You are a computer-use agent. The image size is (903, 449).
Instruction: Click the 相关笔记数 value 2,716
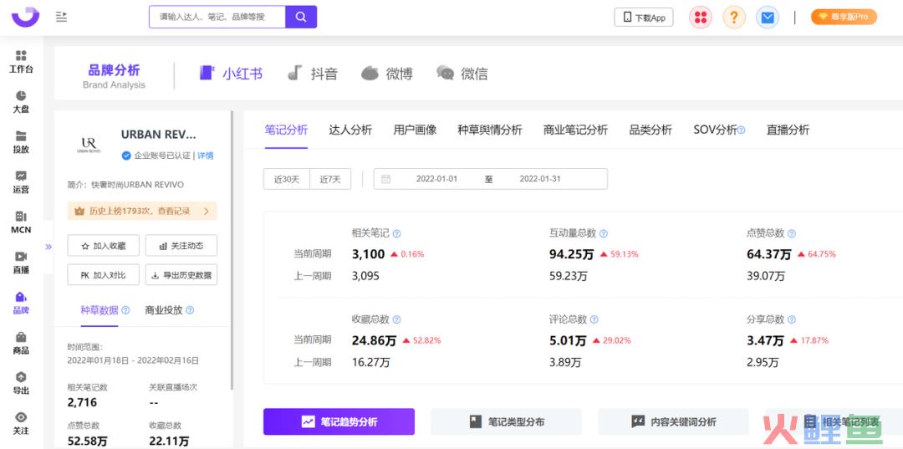tap(82, 402)
